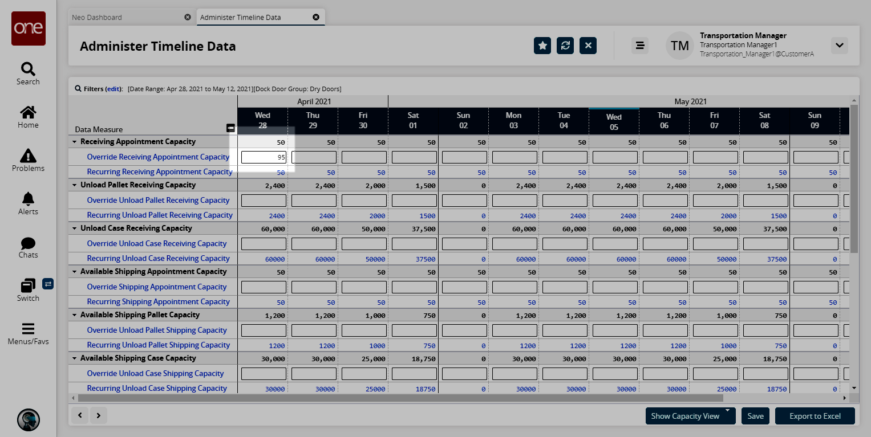Add page to favorites with star icon
The image size is (871, 437).
pos(542,46)
